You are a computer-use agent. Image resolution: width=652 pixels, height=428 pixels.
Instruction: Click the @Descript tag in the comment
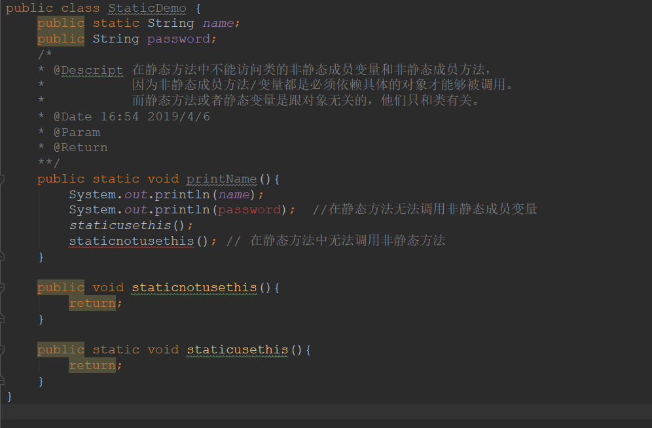tap(88, 70)
